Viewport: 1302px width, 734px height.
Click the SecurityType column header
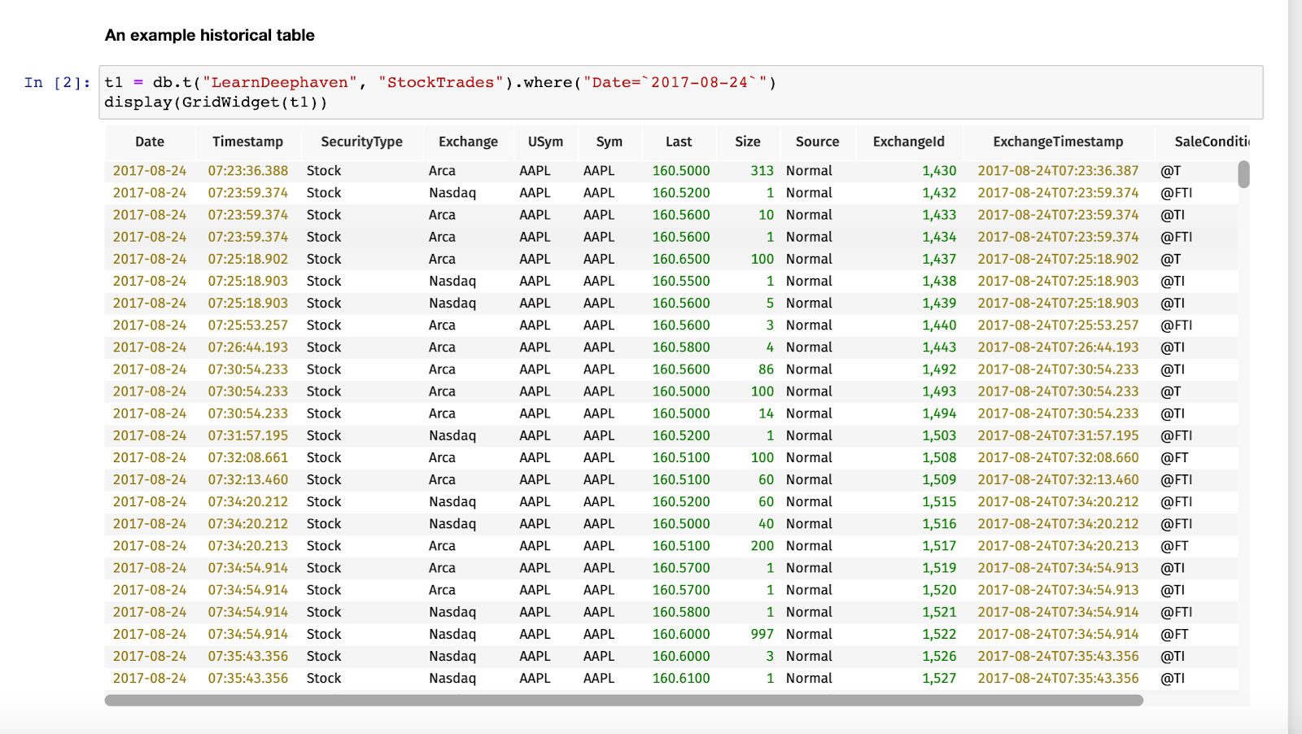(361, 142)
